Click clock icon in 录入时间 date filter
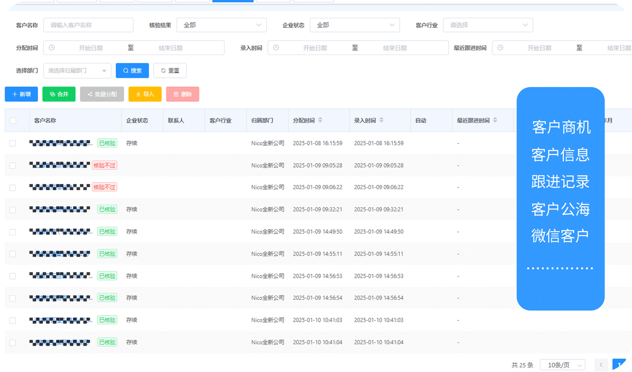The height and width of the screenshot is (372, 632). click(276, 48)
